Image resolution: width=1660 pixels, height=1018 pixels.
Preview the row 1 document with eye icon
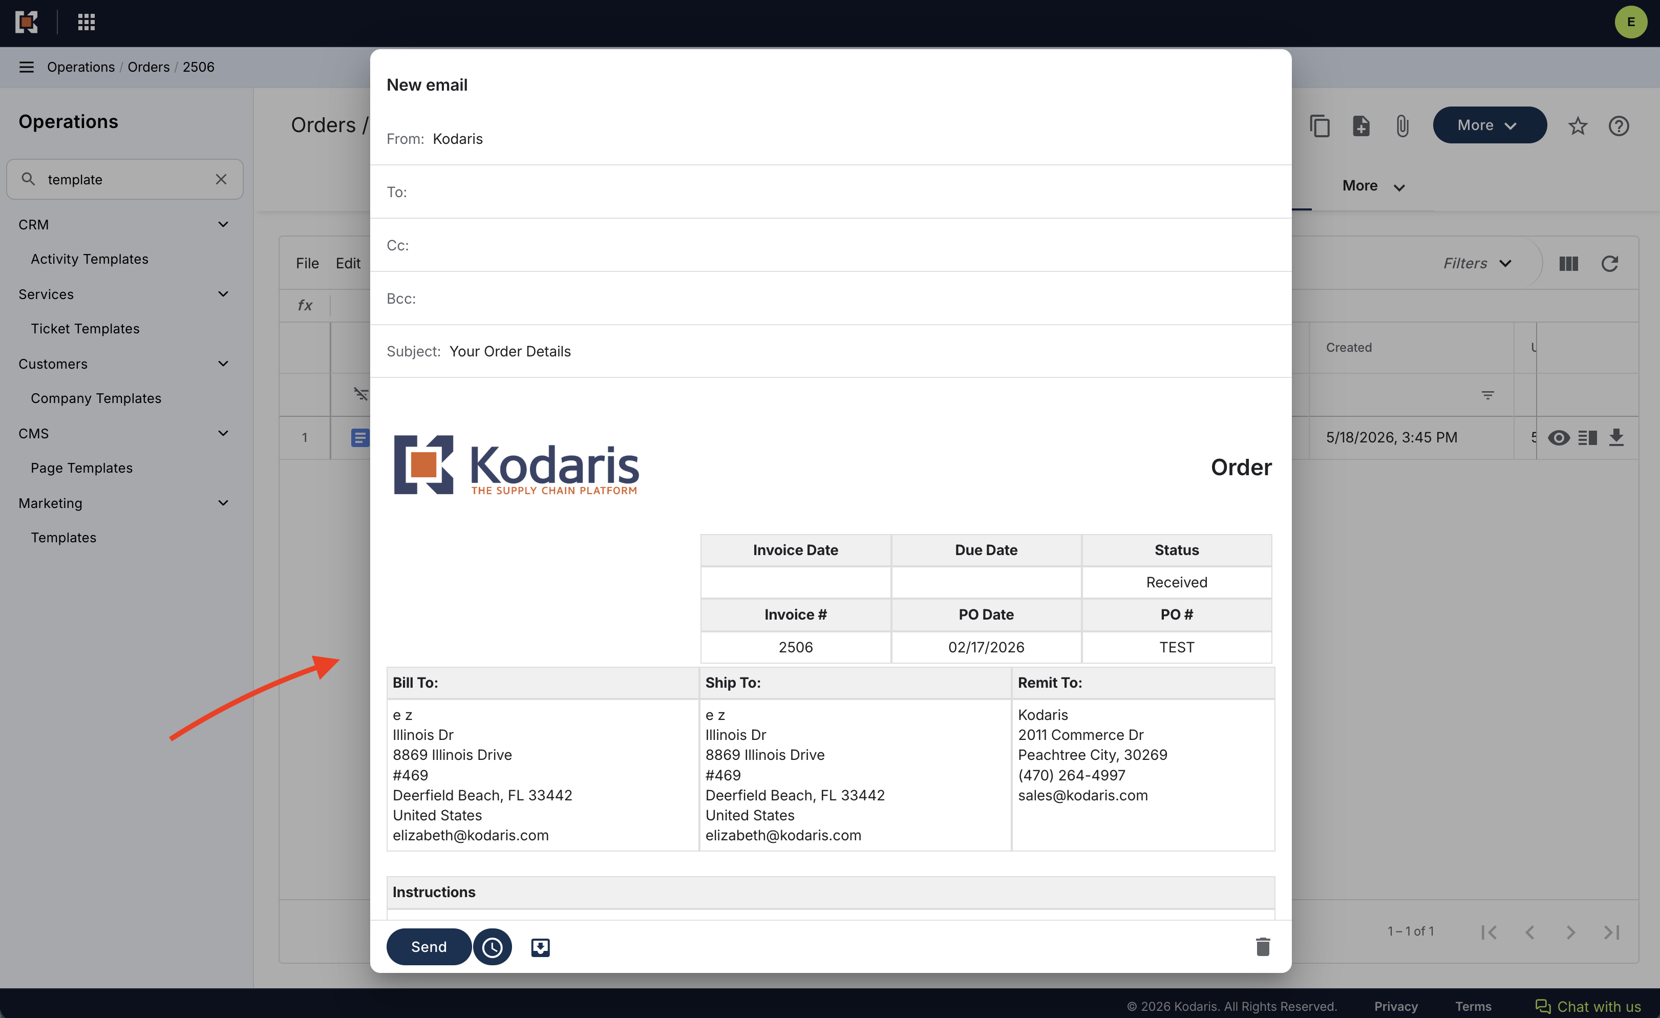1558,438
